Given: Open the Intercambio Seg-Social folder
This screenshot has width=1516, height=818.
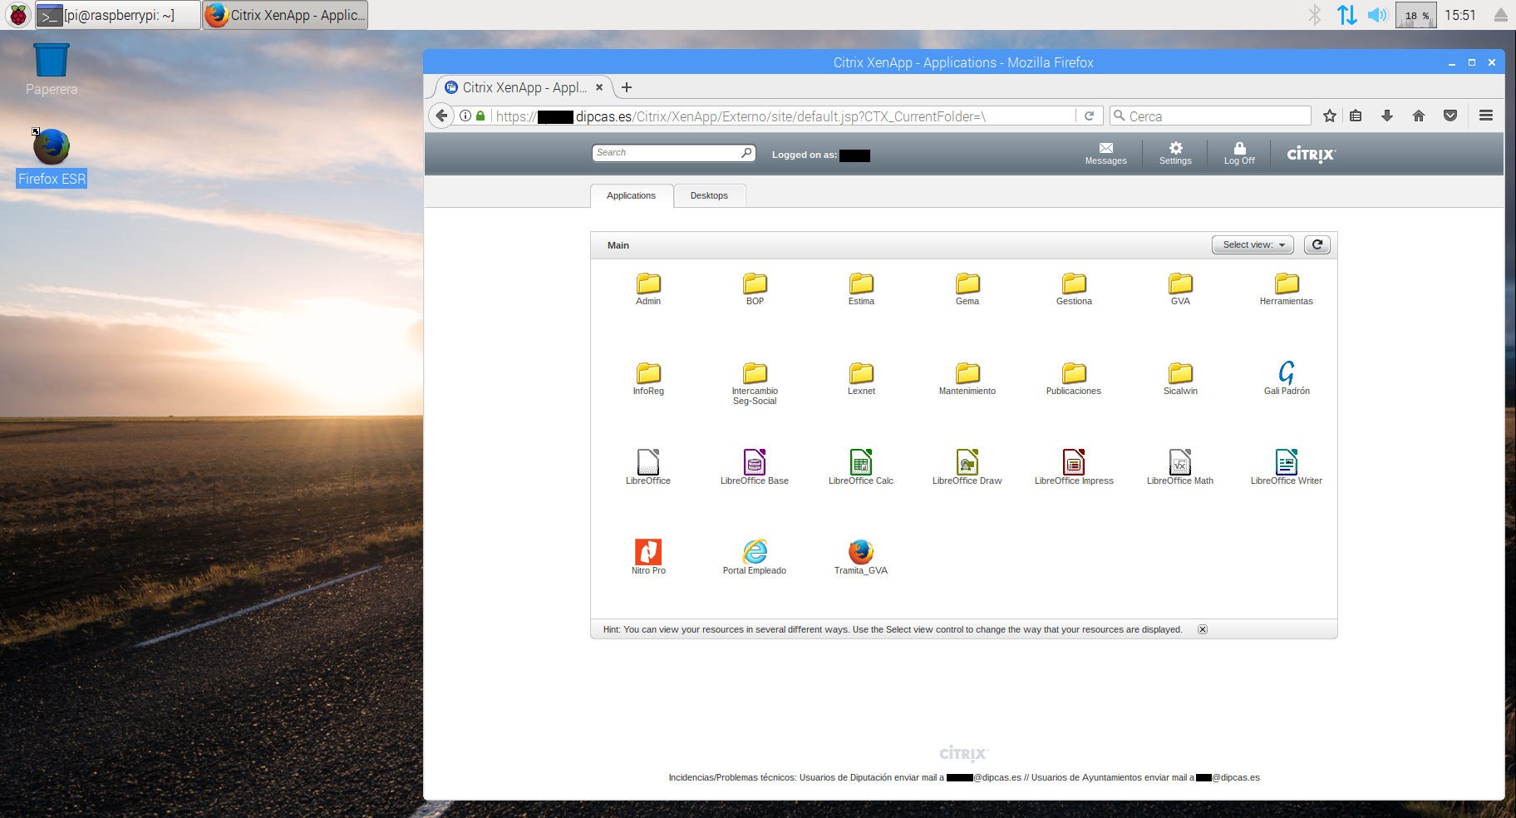Looking at the screenshot, I should coord(755,383).
